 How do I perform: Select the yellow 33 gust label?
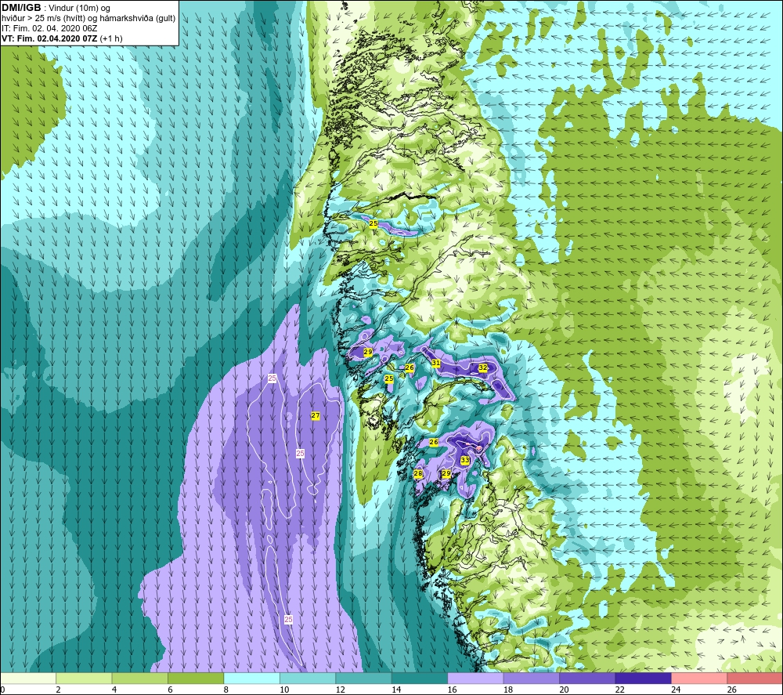(x=465, y=460)
